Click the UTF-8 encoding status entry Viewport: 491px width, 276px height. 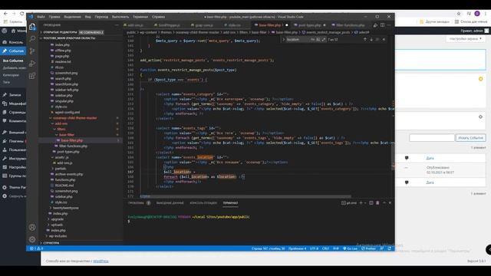(x=314, y=248)
